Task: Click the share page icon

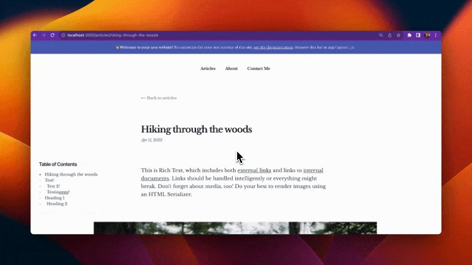Action: point(389,35)
